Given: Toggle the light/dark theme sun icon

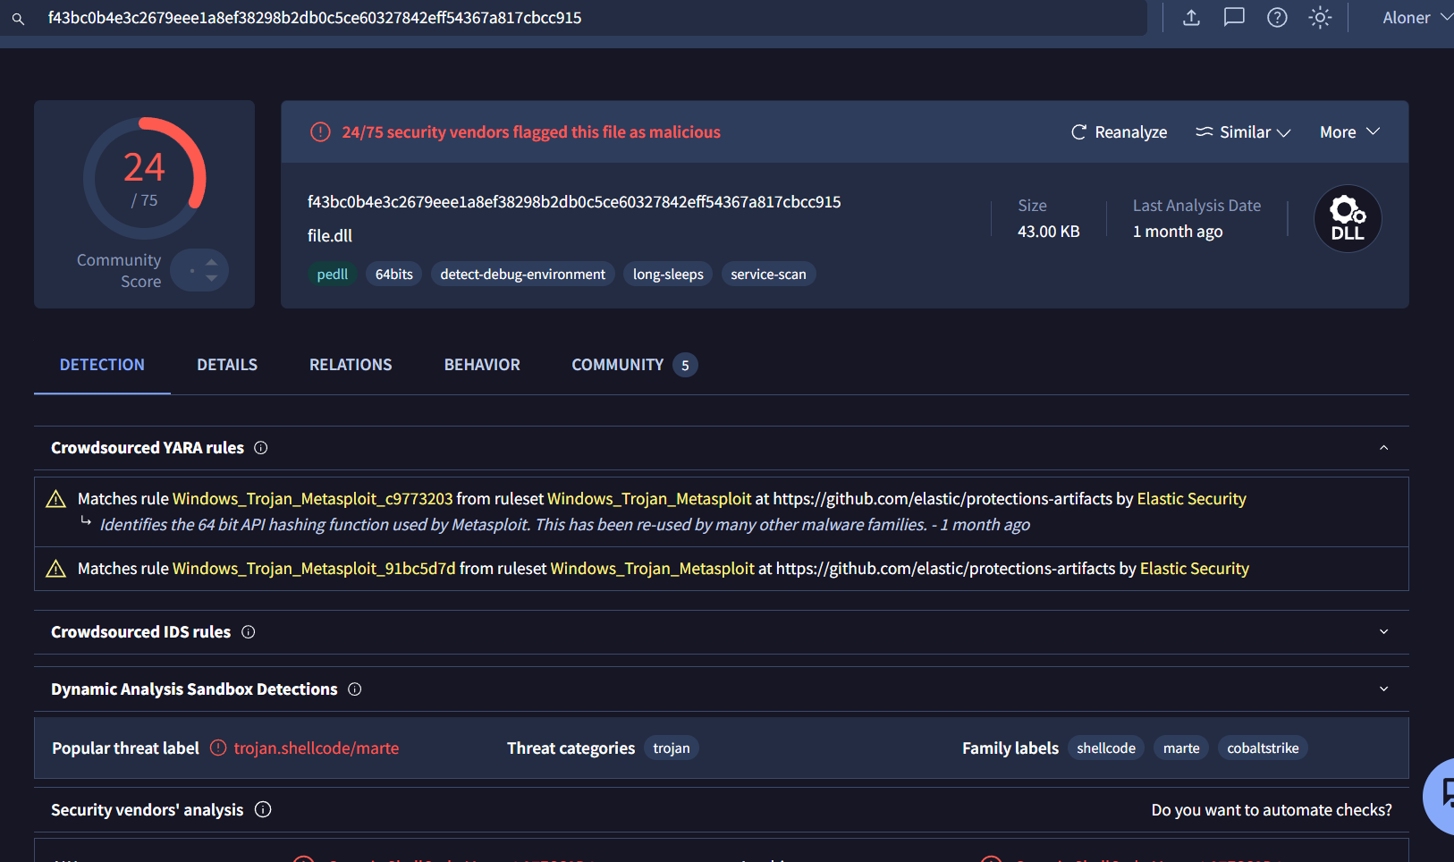Looking at the screenshot, I should coord(1320,18).
